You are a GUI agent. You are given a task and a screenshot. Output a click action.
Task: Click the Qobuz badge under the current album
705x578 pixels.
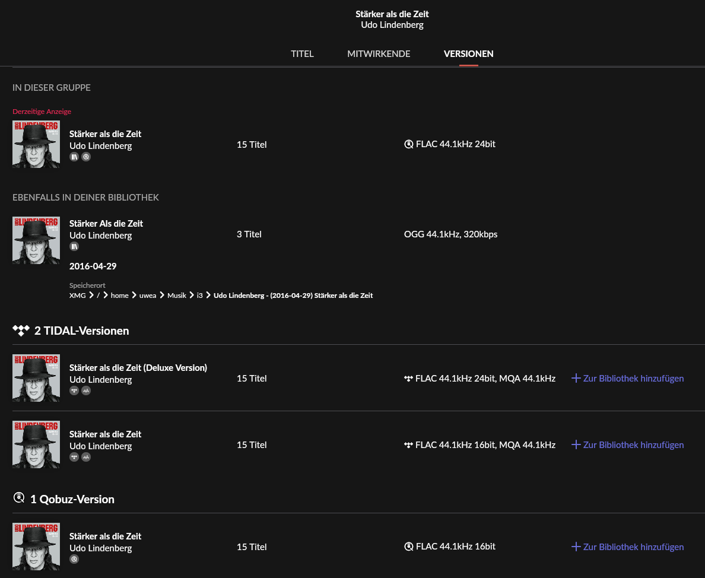tap(86, 157)
